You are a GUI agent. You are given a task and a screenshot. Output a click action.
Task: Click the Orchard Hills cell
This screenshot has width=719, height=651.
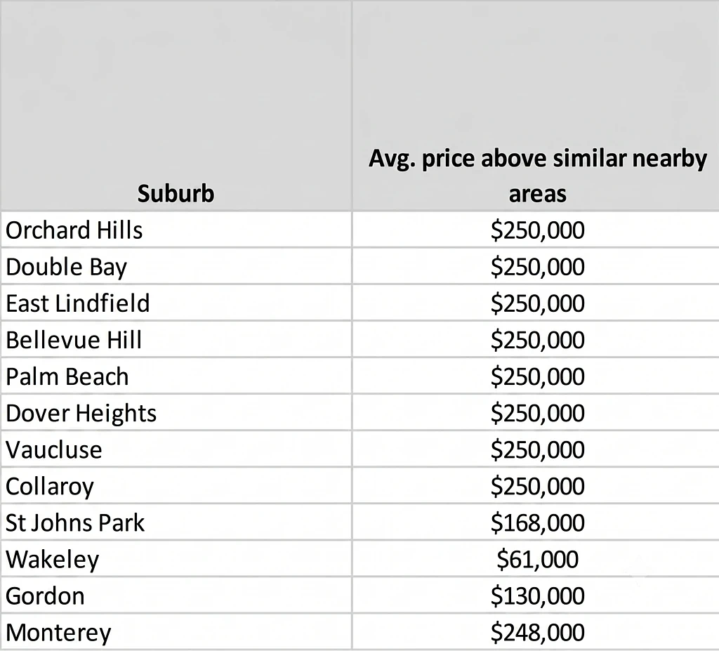[x=176, y=230]
